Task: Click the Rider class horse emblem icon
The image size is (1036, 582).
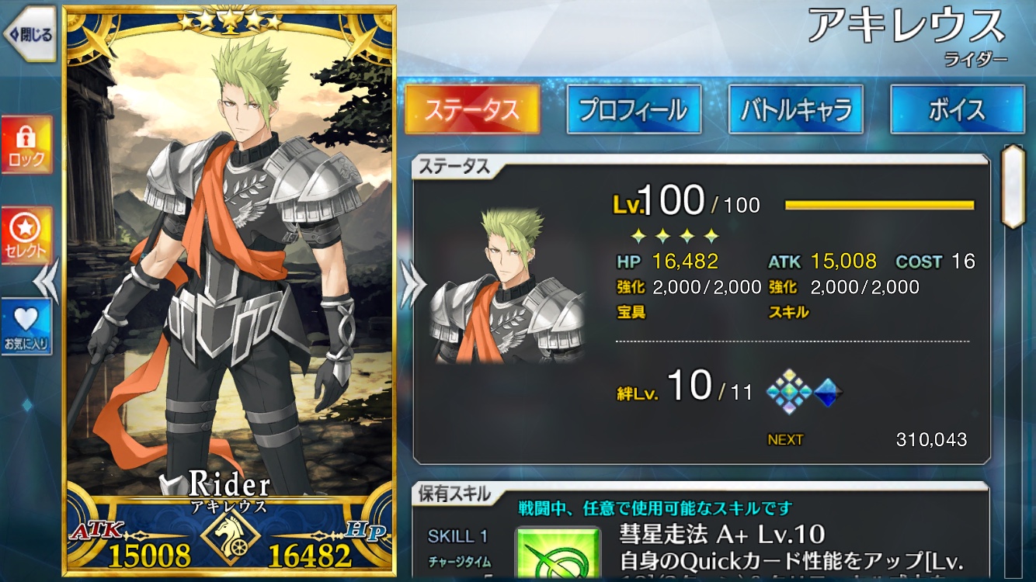Action: click(230, 538)
